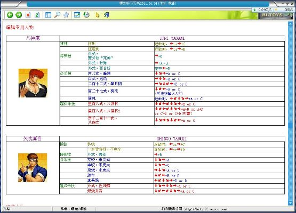
Task: Click the IORI YAGAMI table header
Action: coord(172,38)
